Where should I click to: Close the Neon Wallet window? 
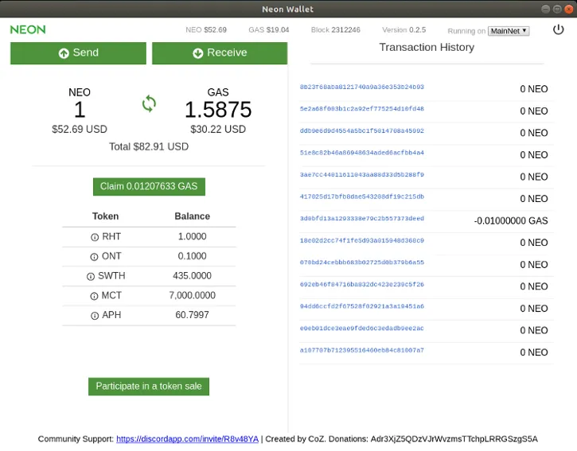[568, 10]
